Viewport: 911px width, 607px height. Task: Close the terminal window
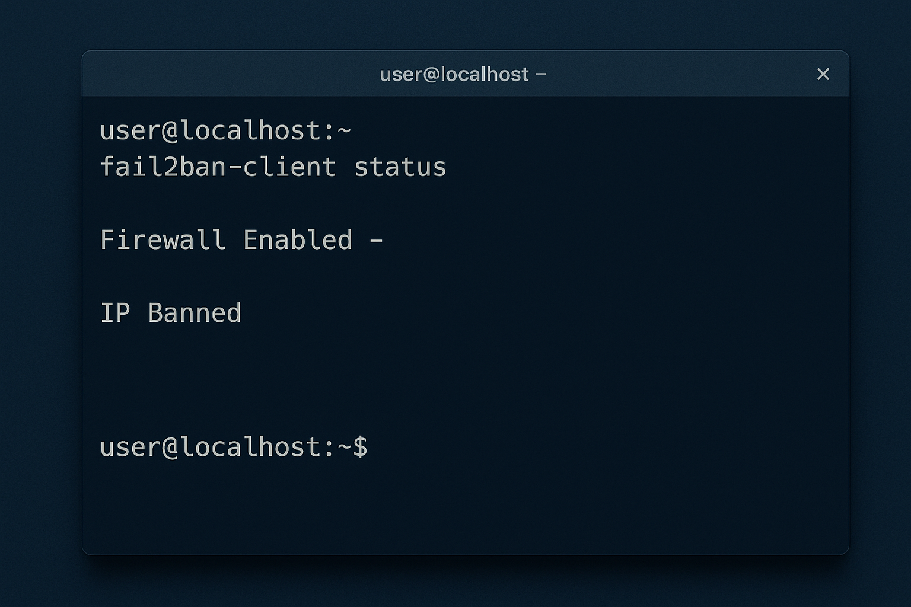tap(823, 74)
